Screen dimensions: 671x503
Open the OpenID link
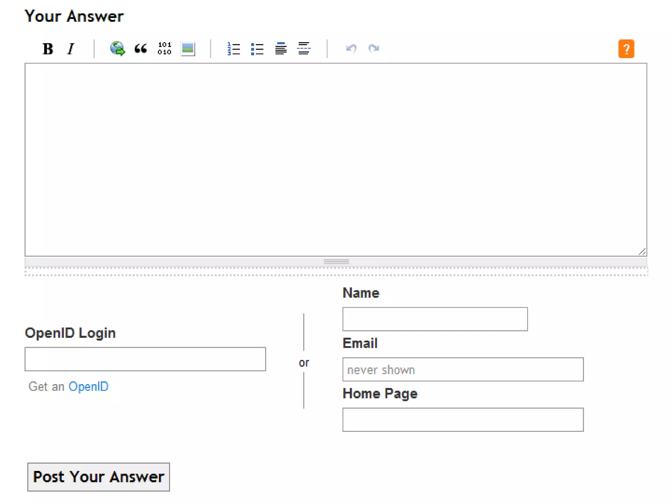(x=88, y=386)
